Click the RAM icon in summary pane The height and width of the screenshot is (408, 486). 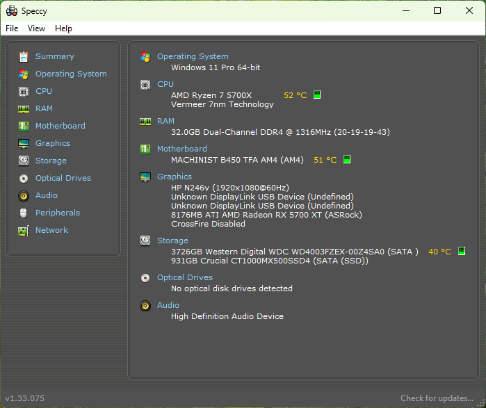pyautogui.click(x=145, y=122)
